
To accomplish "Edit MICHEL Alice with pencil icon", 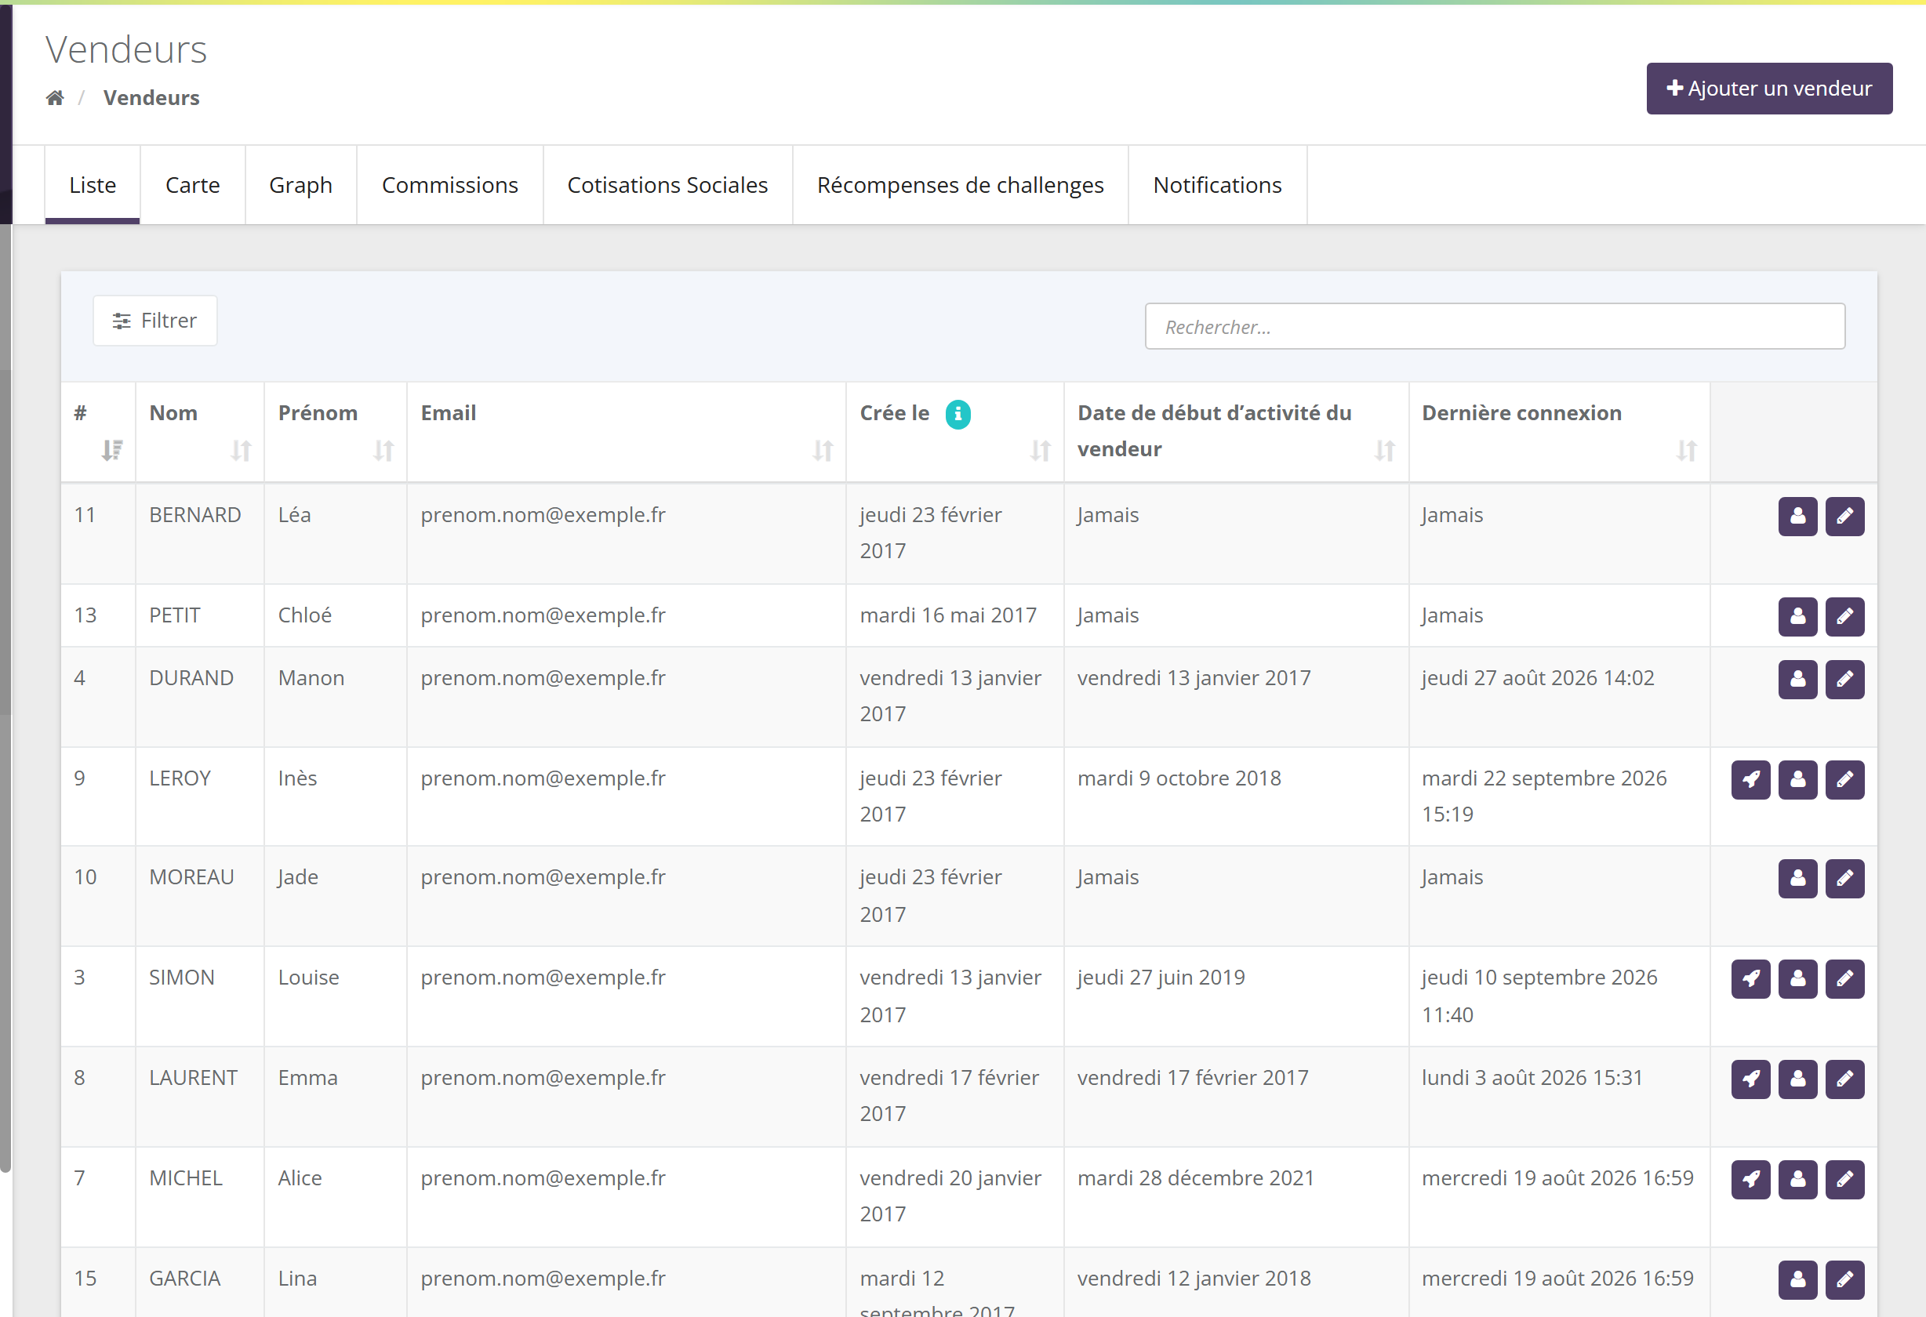I will [x=1844, y=1180].
